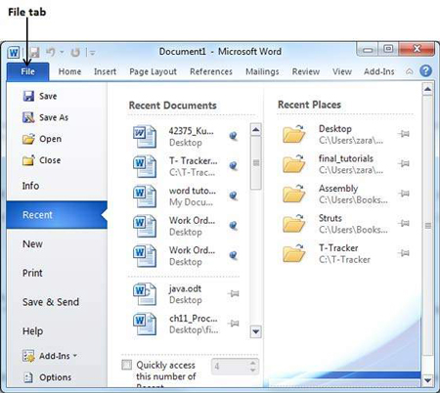Open the java.odt document icon
440x393 pixels.
[x=145, y=294]
